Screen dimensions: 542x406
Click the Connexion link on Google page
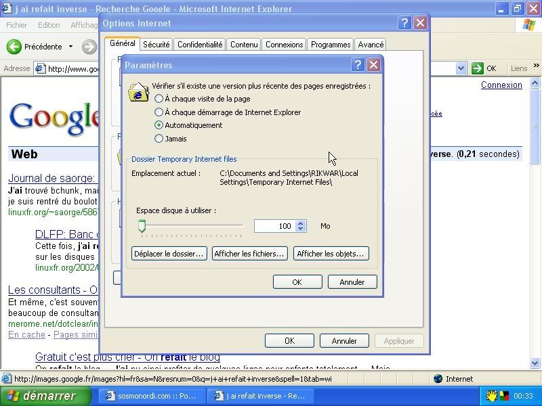click(x=501, y=85)
